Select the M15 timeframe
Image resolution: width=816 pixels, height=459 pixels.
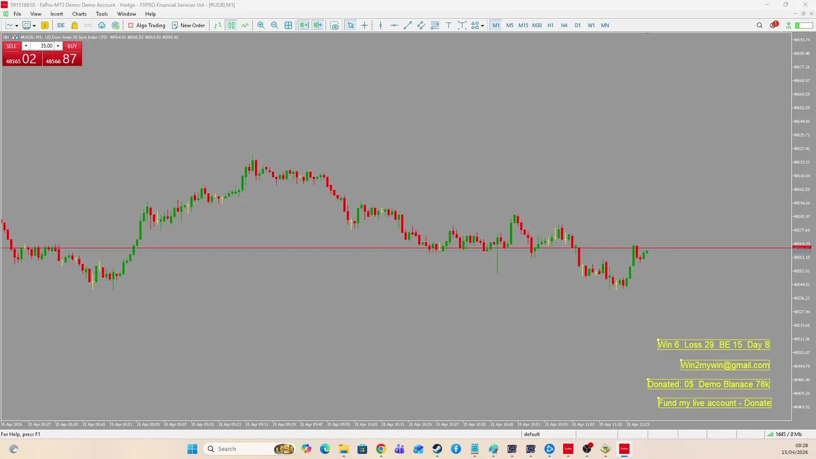pyautogui.click(x=523, y=25)
